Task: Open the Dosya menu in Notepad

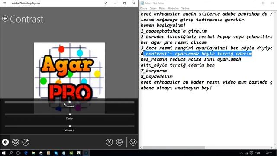Action: (x=143, y=8)
